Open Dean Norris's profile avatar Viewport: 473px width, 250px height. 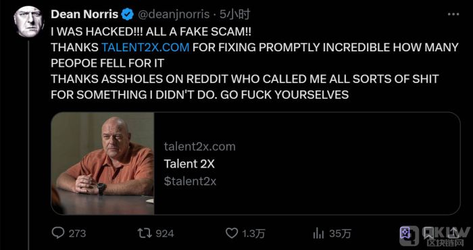[x=28, y=22]
